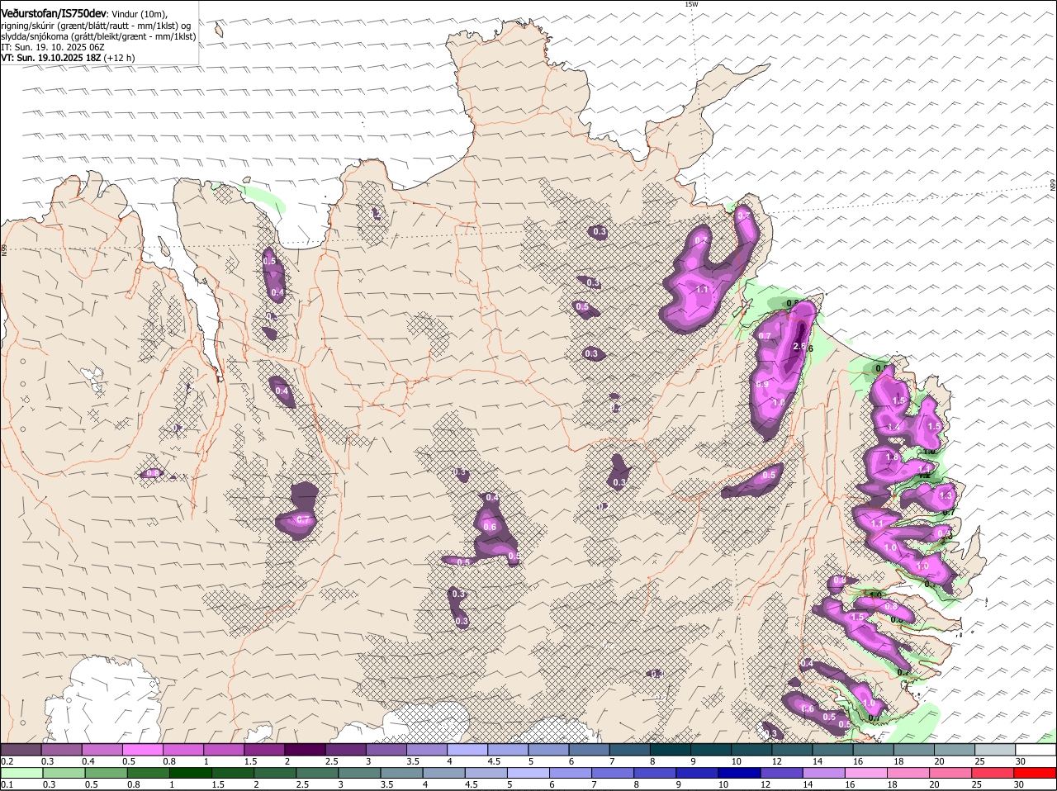The height and width of the screenshot is (791, 1057).
Task: Click the 0.9 snowfall value on the map
Action: click(x=762, y=385)
